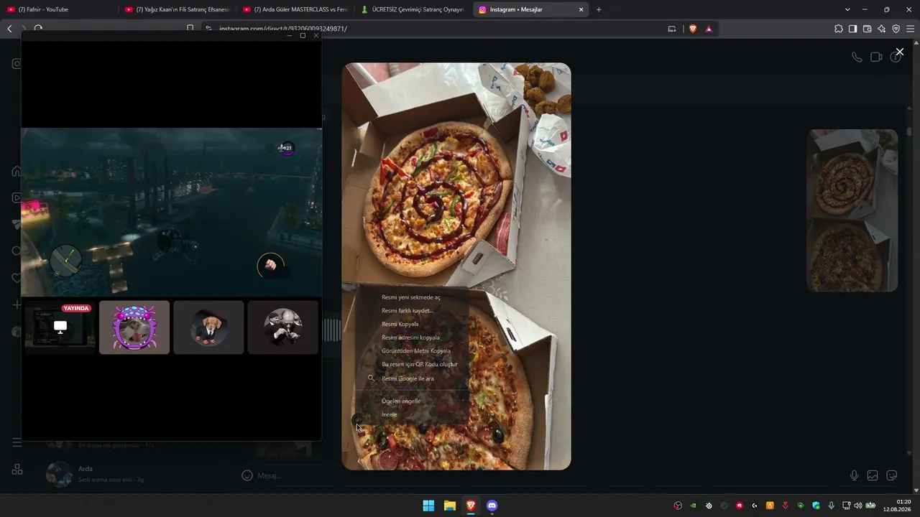Switch to the ÜCRETSİZ Çevrimiçi Satranç tab
Viewport: 920px width, 517px height.
click(x=413, y=9)
